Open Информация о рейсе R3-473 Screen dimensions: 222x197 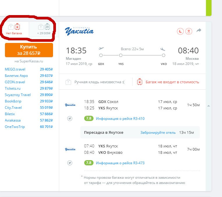[120, 163]
